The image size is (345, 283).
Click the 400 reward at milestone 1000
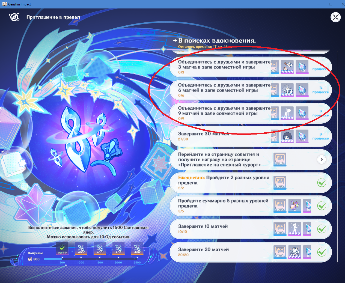(x=81, y=248)
